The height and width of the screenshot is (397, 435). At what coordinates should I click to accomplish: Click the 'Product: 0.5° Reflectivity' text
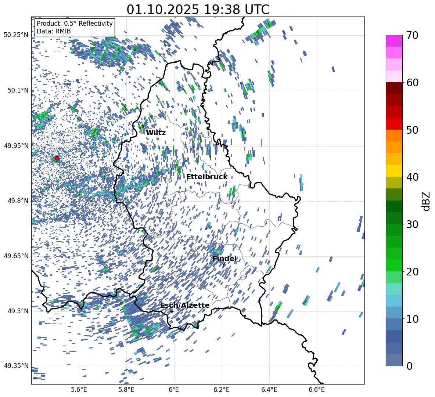point(75,24)
